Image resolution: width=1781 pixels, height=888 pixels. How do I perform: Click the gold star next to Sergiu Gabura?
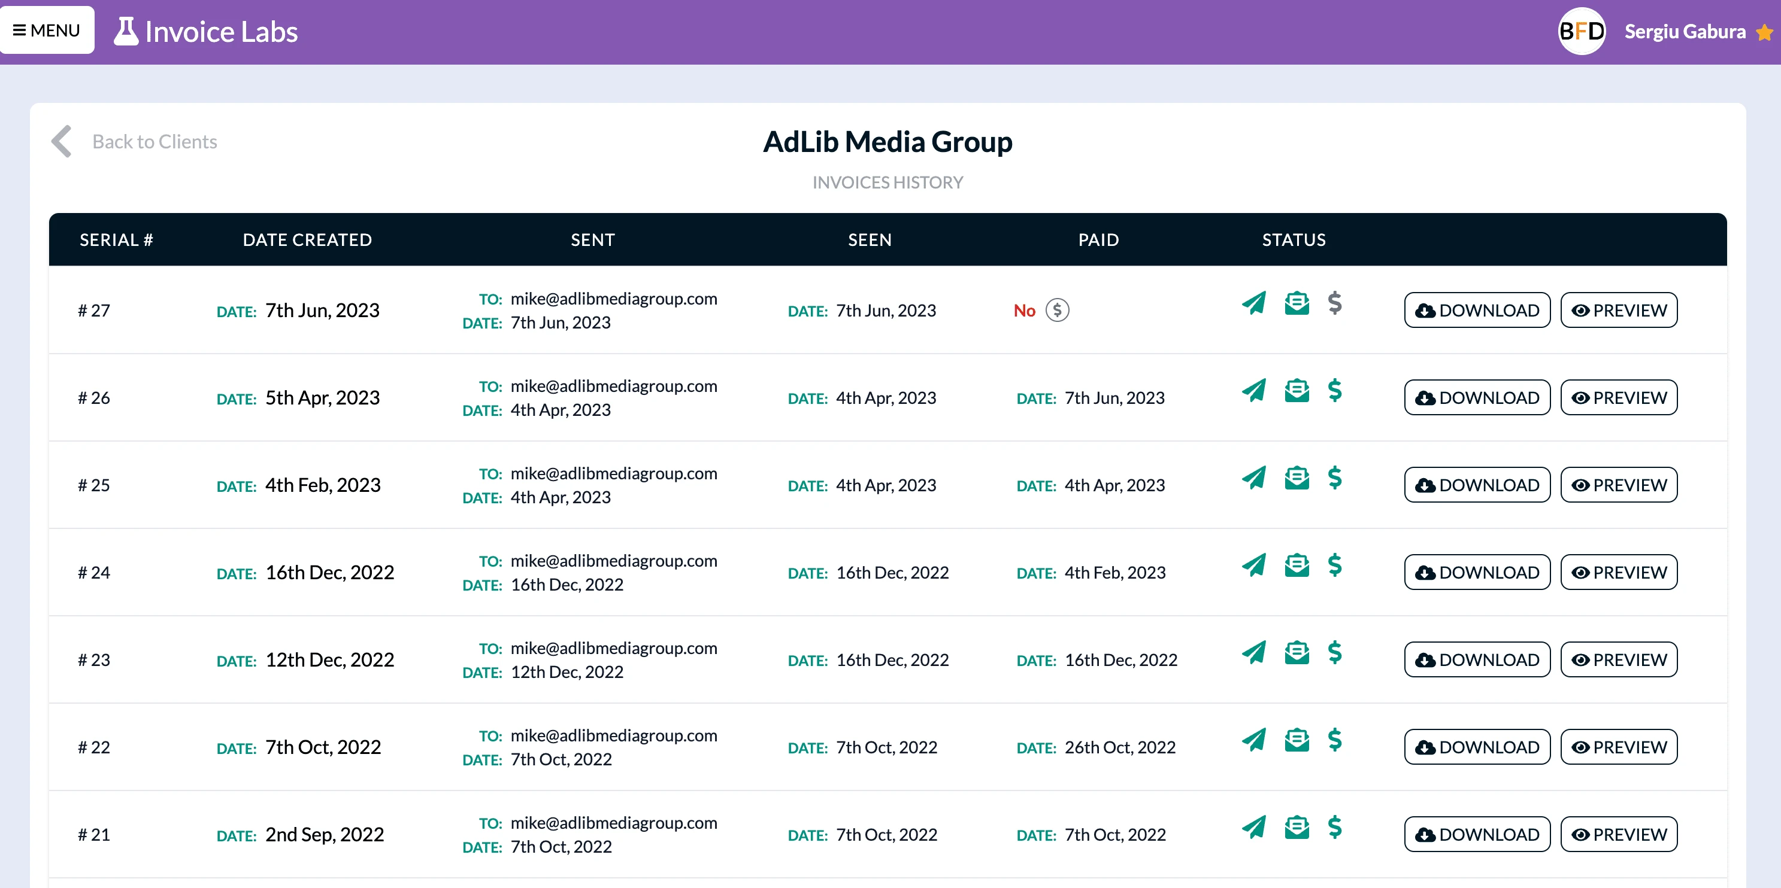click(x=1765, y=32)
